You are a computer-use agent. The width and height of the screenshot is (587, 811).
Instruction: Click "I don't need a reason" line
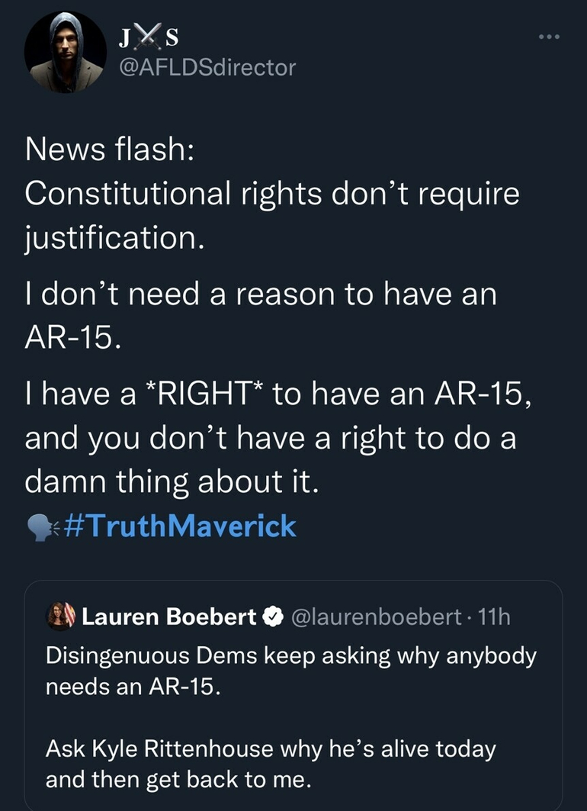(260, 294)
